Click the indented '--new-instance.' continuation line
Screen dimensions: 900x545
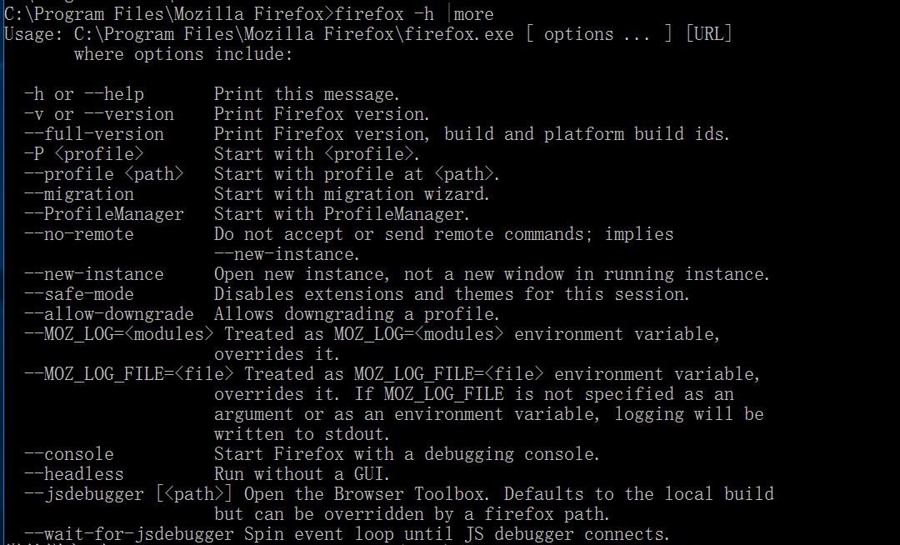287,254
